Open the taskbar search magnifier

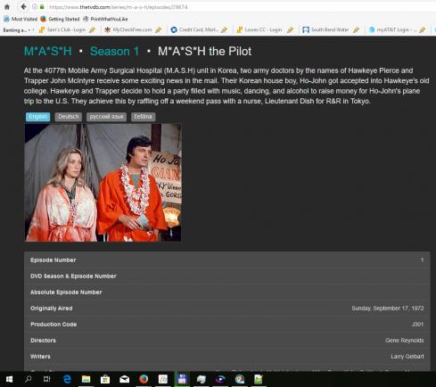[29, 379]
